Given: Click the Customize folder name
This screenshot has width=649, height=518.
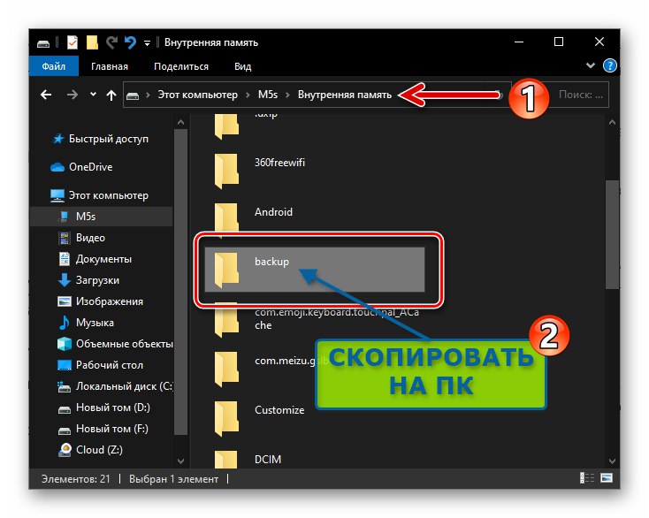Looking at the screenshot, I should [x=279, y=410].
